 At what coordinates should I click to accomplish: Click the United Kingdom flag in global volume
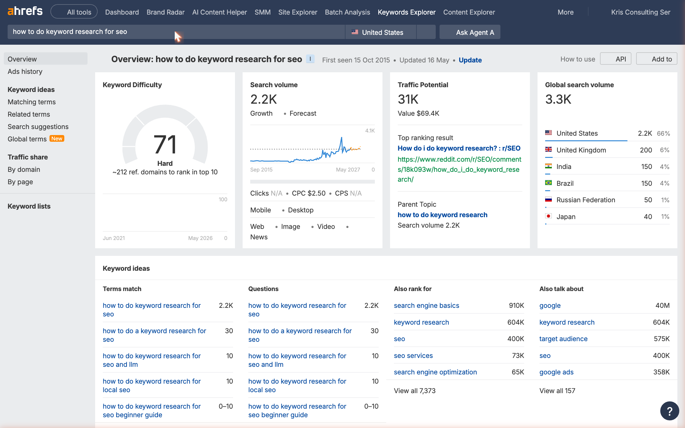(x=549, y=150)
